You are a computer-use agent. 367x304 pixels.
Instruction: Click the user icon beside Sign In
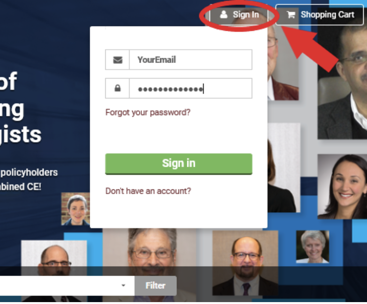pos(224,15)
